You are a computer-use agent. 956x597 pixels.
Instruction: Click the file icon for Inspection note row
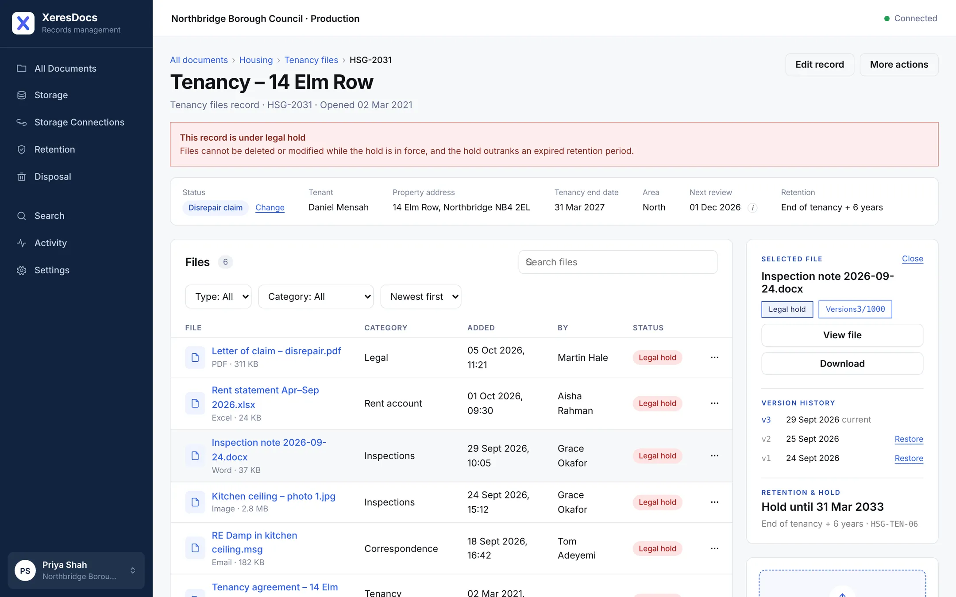[x=195, y=455]
